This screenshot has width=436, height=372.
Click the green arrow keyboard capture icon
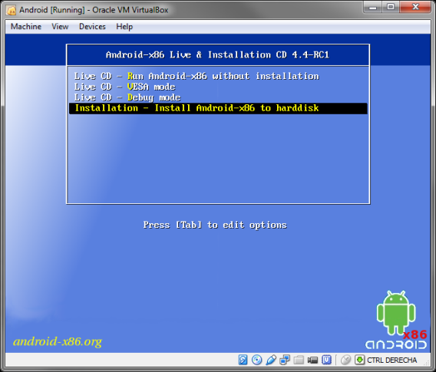pos(359,360)
